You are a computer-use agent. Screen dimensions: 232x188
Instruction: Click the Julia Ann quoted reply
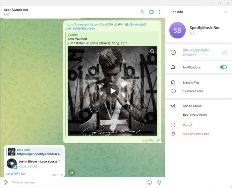34,152
